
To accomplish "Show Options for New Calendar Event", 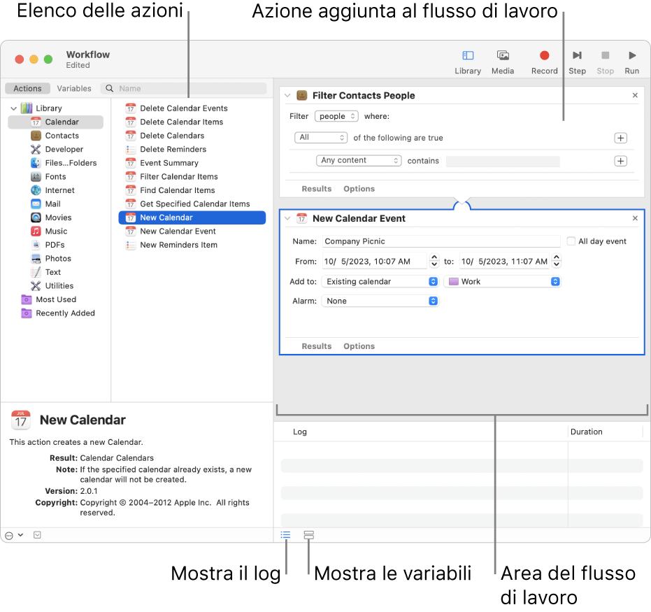I will click(x=359, y=346).
